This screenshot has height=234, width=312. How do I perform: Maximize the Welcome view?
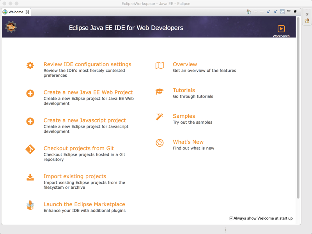tap(295, 11)
